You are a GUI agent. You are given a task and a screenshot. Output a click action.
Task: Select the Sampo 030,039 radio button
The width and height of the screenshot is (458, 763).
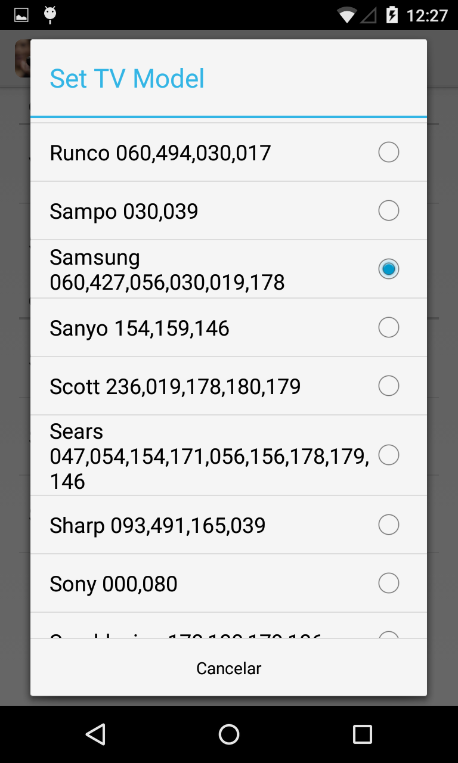point(388,211)
